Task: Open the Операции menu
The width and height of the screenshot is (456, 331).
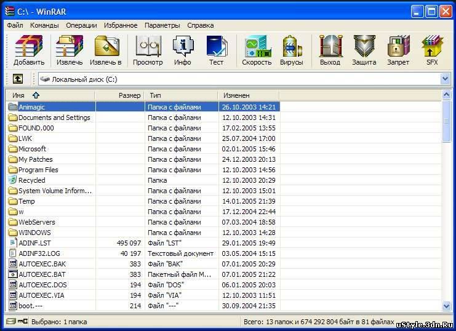Action: (x=81, y=25)
